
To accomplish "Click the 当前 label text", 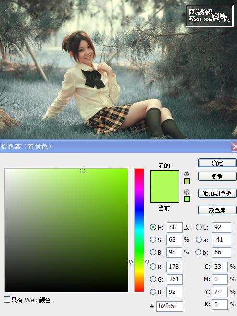I will [x=164, y=208].
